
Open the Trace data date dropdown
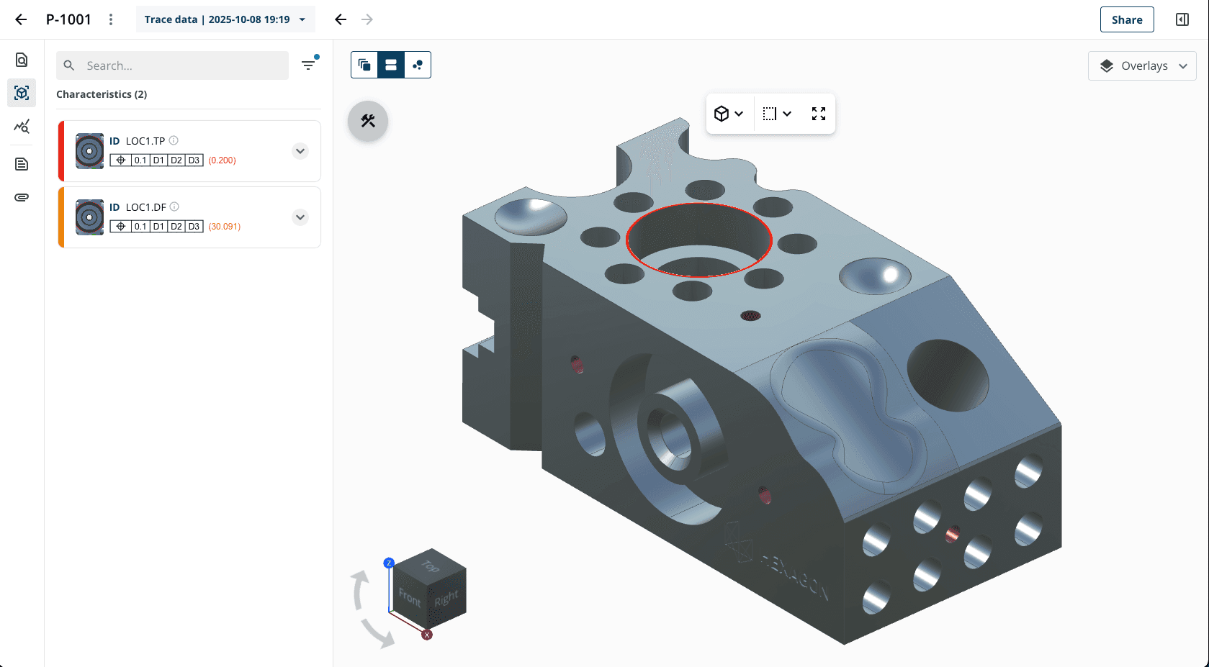pyautogui.click(x=225, y=19)
